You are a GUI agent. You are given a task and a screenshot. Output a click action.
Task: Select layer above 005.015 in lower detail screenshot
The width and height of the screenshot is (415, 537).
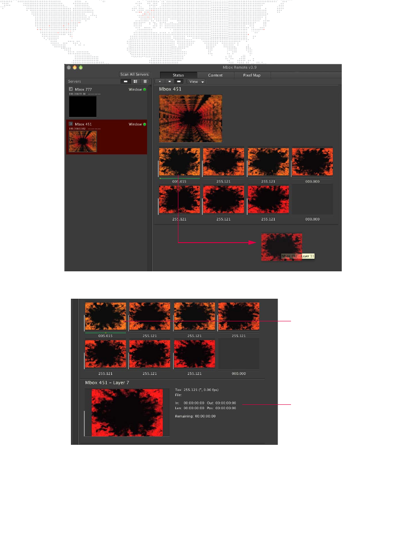(105, 316)
